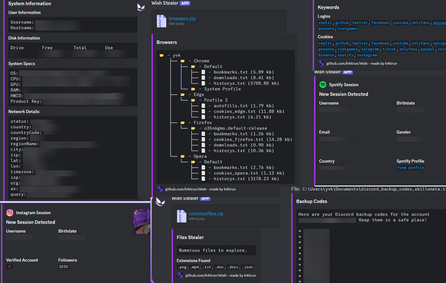The width and height of the screenshot is (446, 283).
Task: Open the Instagram session profile thumbnail
Action: click(142, 221)
